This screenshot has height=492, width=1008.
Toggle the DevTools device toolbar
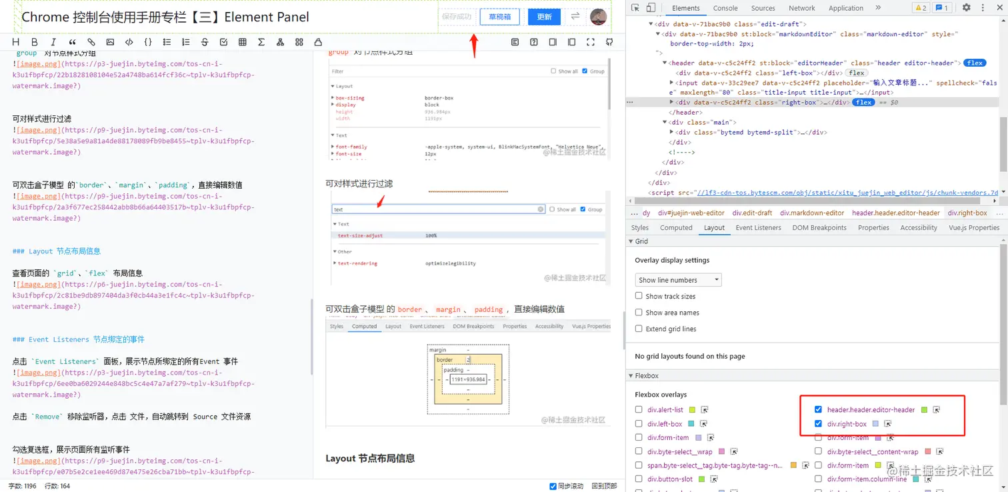click(652, 8)
